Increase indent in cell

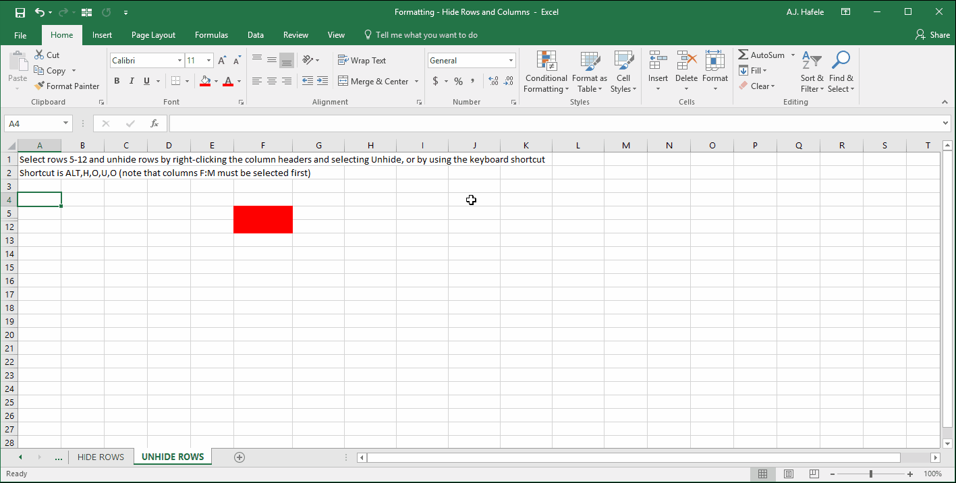pos(322,82)
